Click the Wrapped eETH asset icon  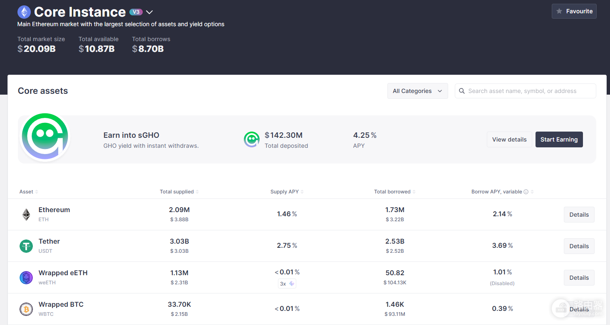point(26,278)
